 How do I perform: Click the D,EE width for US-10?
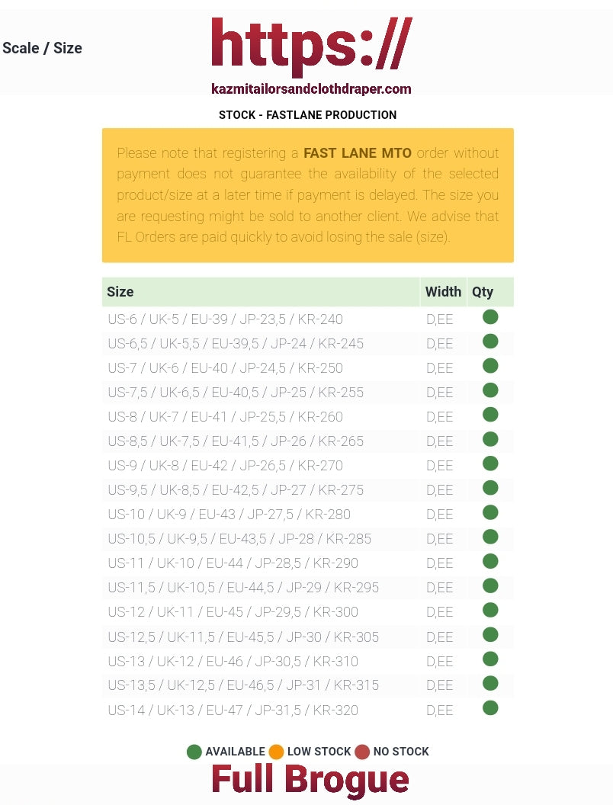(440, 515)
